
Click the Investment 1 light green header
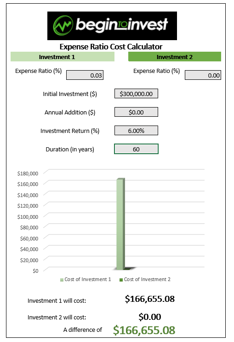coord(63,57)
